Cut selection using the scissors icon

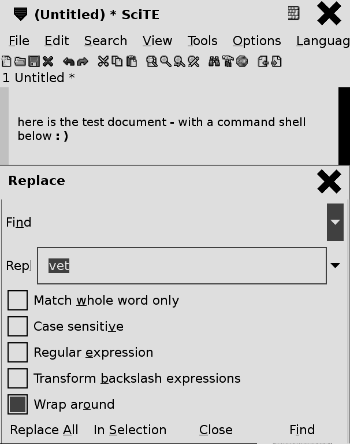tap(103, 61)
